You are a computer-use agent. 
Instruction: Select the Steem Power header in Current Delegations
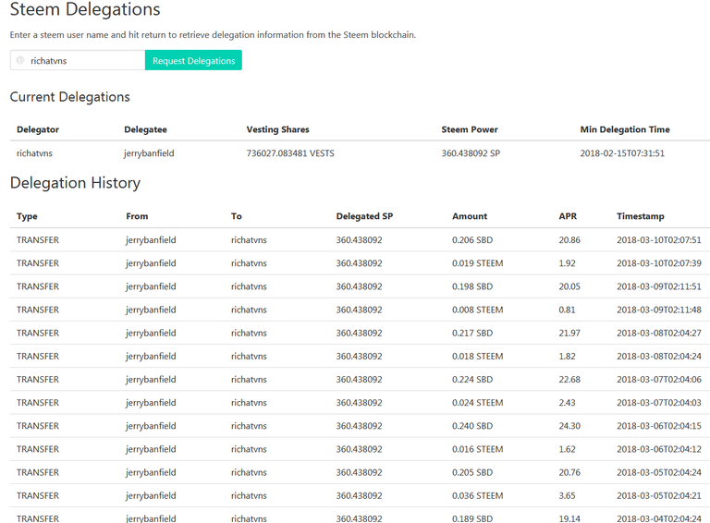[x=470, y=129]
